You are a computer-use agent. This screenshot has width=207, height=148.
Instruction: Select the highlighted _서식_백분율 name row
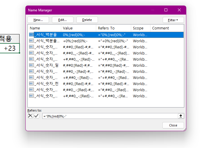pyautogui.click(x=106, y=35)
